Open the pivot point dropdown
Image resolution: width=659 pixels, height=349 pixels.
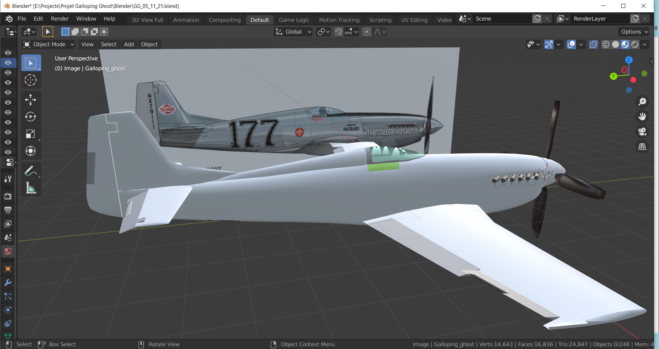324,32
